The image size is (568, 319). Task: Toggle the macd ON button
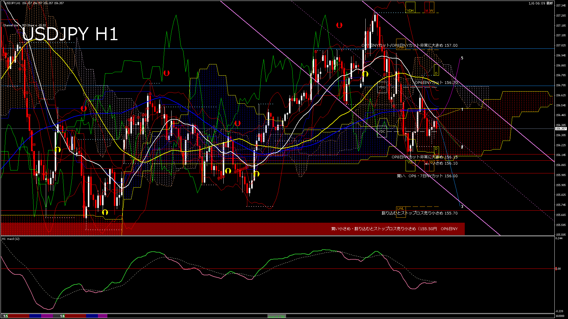277,316
